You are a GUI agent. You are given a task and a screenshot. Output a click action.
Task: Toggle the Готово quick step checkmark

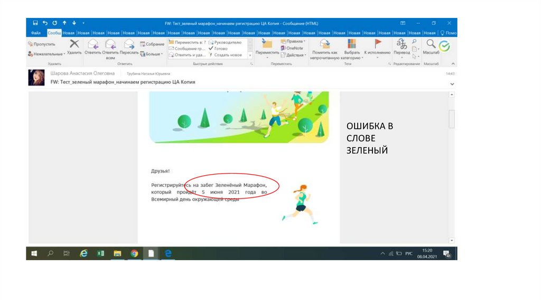(x=218, y=48)
